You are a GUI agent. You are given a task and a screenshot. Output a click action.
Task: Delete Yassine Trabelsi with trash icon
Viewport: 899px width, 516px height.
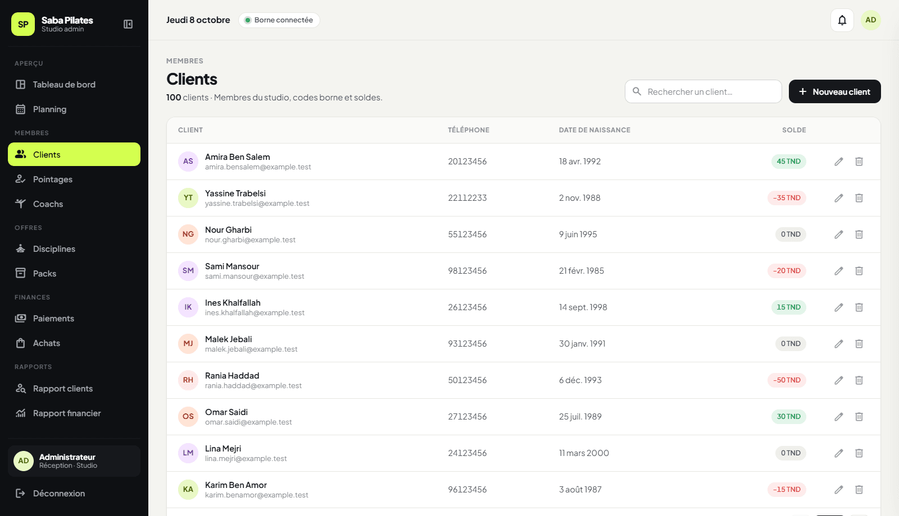coord(859,198)
